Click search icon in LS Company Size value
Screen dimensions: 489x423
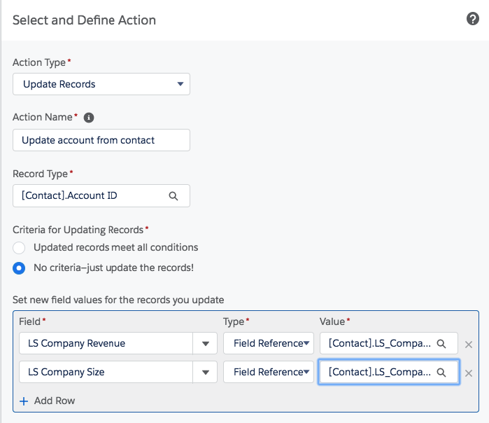(441, 373)
